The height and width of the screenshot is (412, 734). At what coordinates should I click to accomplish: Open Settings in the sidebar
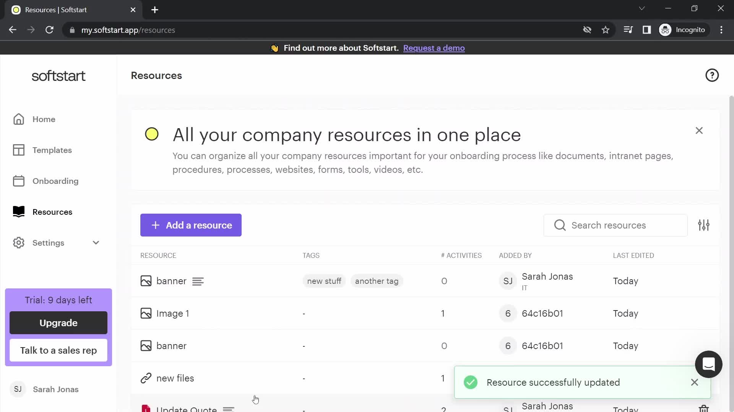click(48, 243)
